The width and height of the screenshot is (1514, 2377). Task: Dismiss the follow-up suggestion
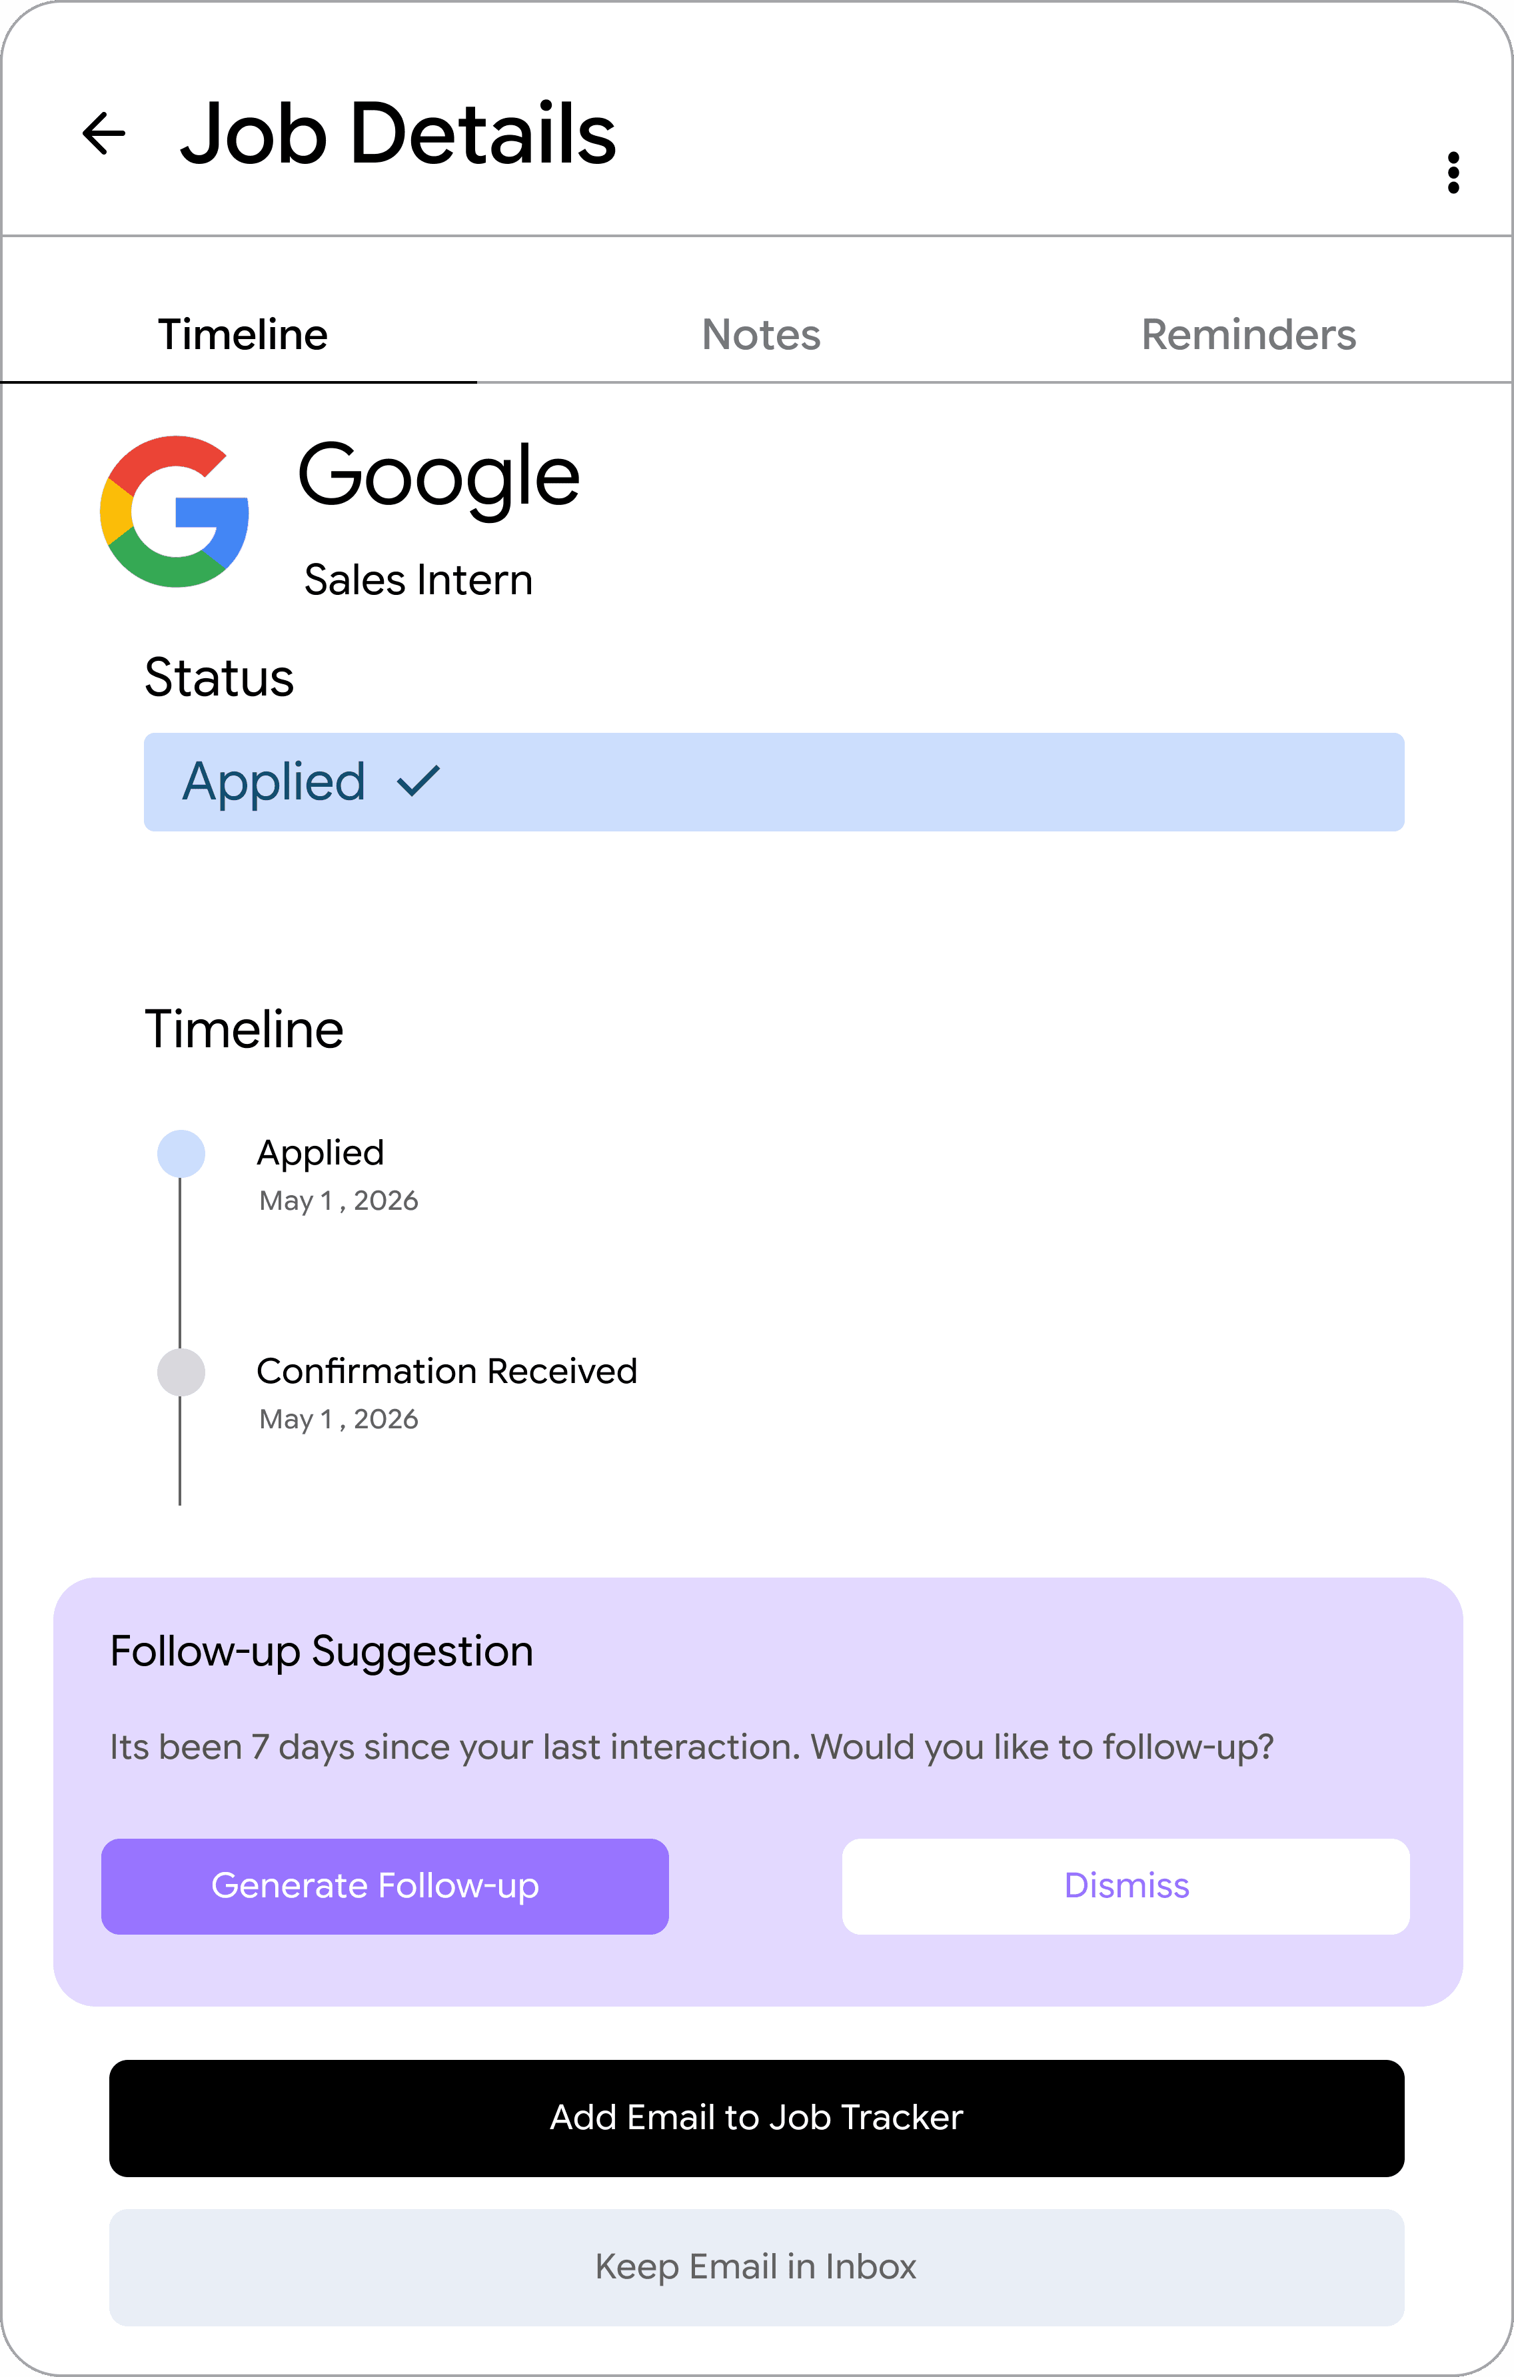click(x=1125, y=1885)
